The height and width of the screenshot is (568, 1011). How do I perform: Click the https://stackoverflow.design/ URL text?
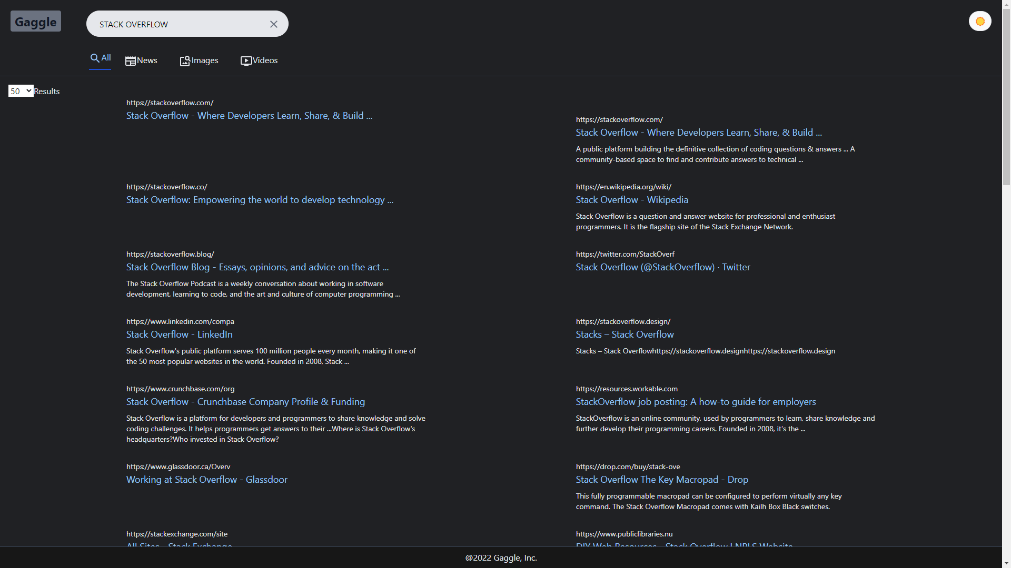(x=623, y=321)
